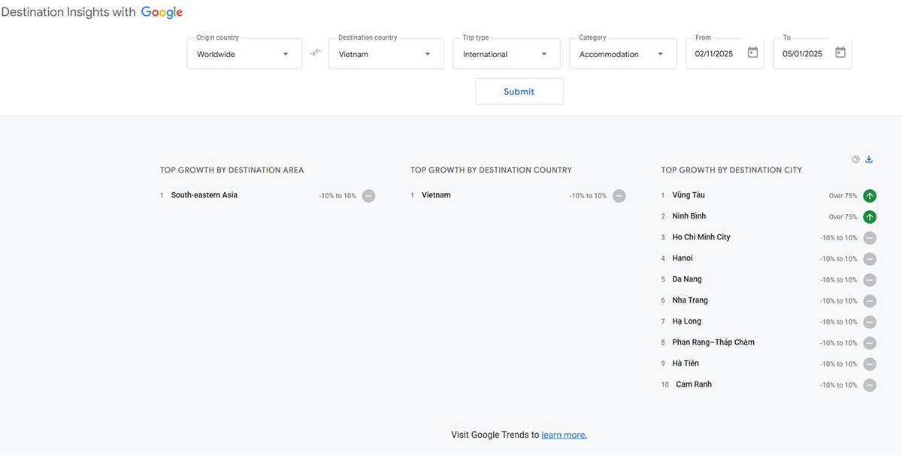The width and height of the screenshot is (902, 455).
Task: Select the Ho Chi Minh City name
Action: 701,237
